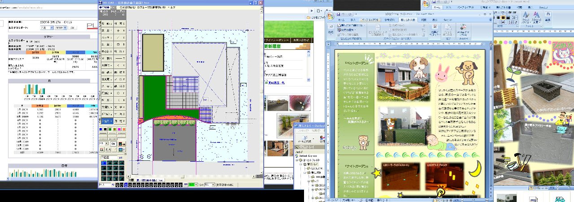574x202 pixels.
Task: Open the year dropdown in analytics window
Action: [x=61, y=28]
